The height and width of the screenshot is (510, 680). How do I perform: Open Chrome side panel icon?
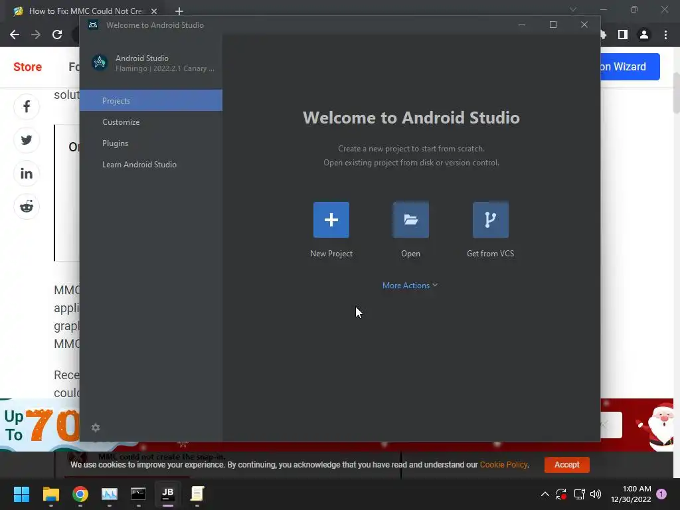[x=623, y=35]
